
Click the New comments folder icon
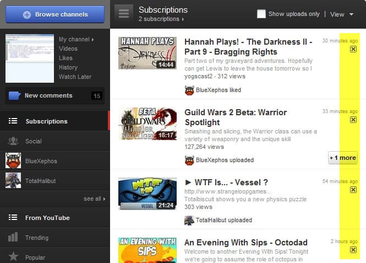[15, 95]
